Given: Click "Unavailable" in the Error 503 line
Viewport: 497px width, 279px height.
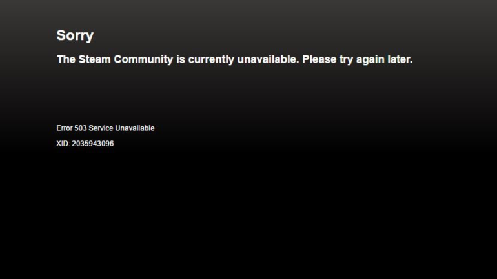Looking at the screenshot, I should [135, 128].
